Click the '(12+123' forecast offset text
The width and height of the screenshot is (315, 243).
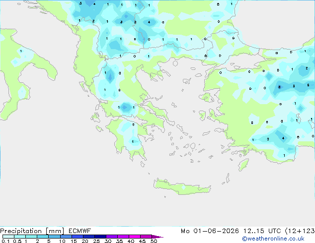point(300,231)
